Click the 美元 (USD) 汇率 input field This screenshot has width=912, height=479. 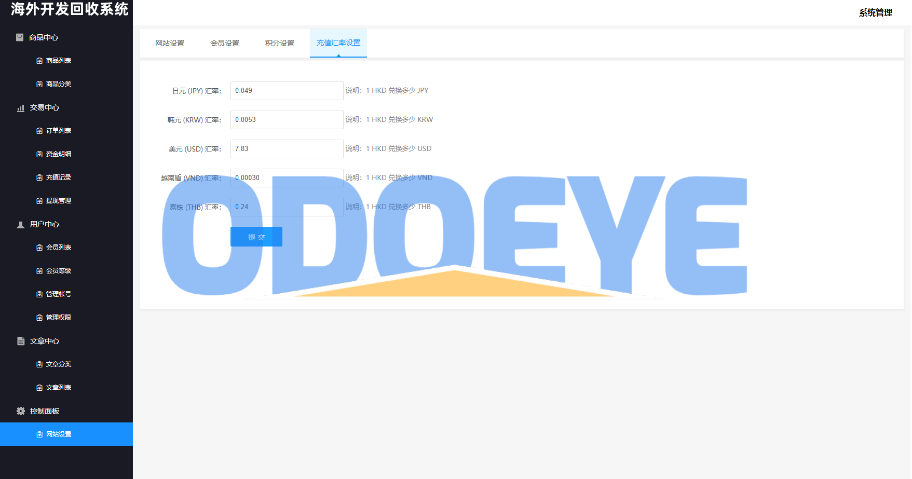[x=287, y=149]
